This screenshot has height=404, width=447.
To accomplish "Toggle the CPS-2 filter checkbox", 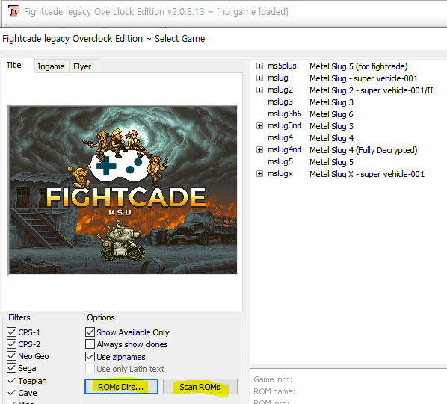I will [12, 344].
